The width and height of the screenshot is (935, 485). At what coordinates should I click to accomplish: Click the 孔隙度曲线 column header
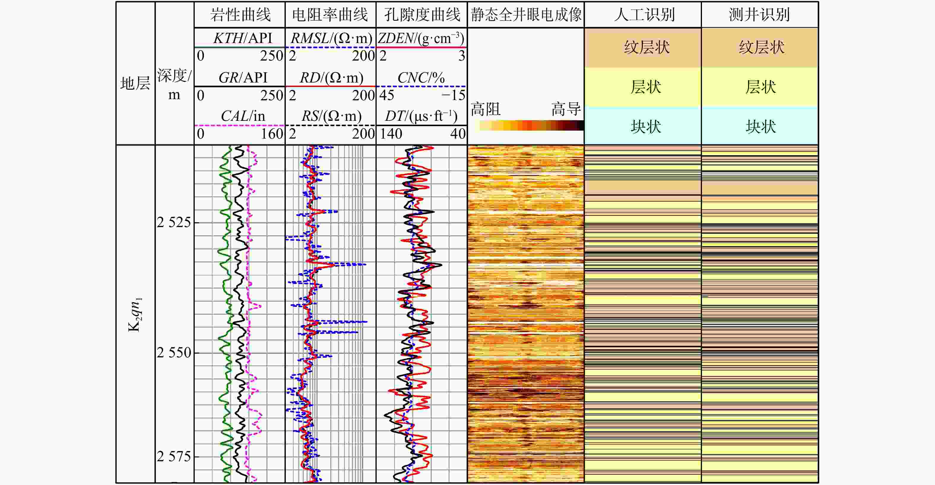click(x=422, y=15)
